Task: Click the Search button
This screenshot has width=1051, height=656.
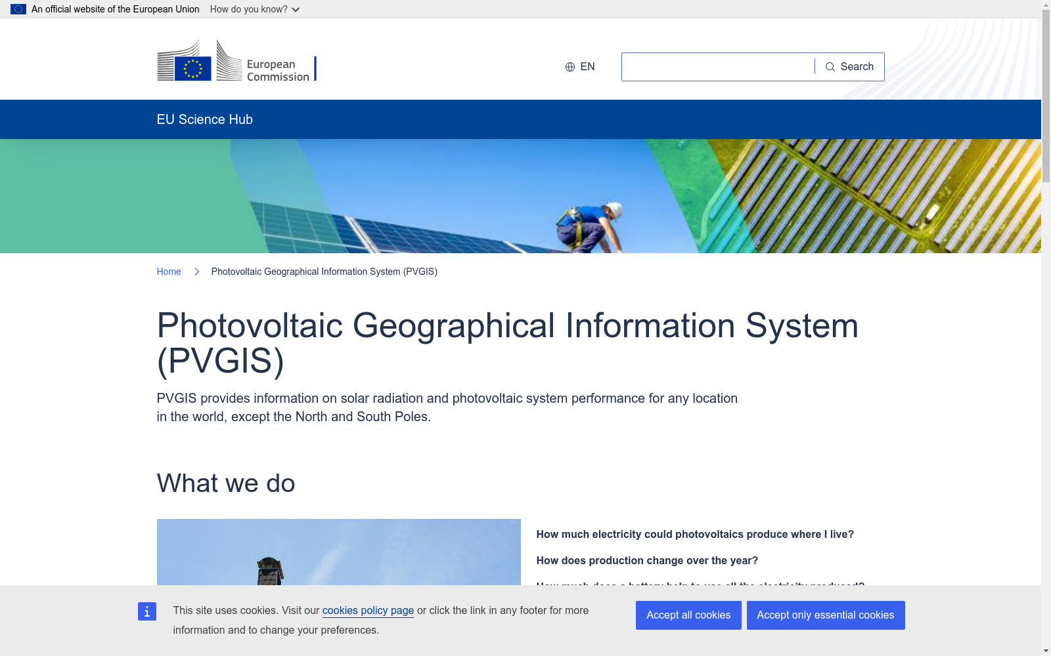Action: [x=849, y=67]
